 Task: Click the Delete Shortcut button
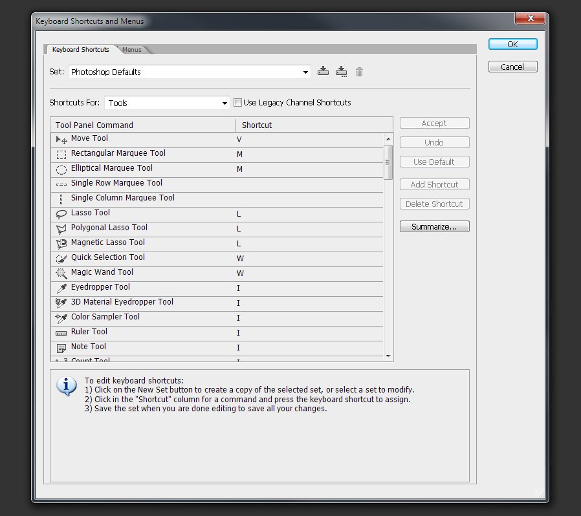(435, 204)
